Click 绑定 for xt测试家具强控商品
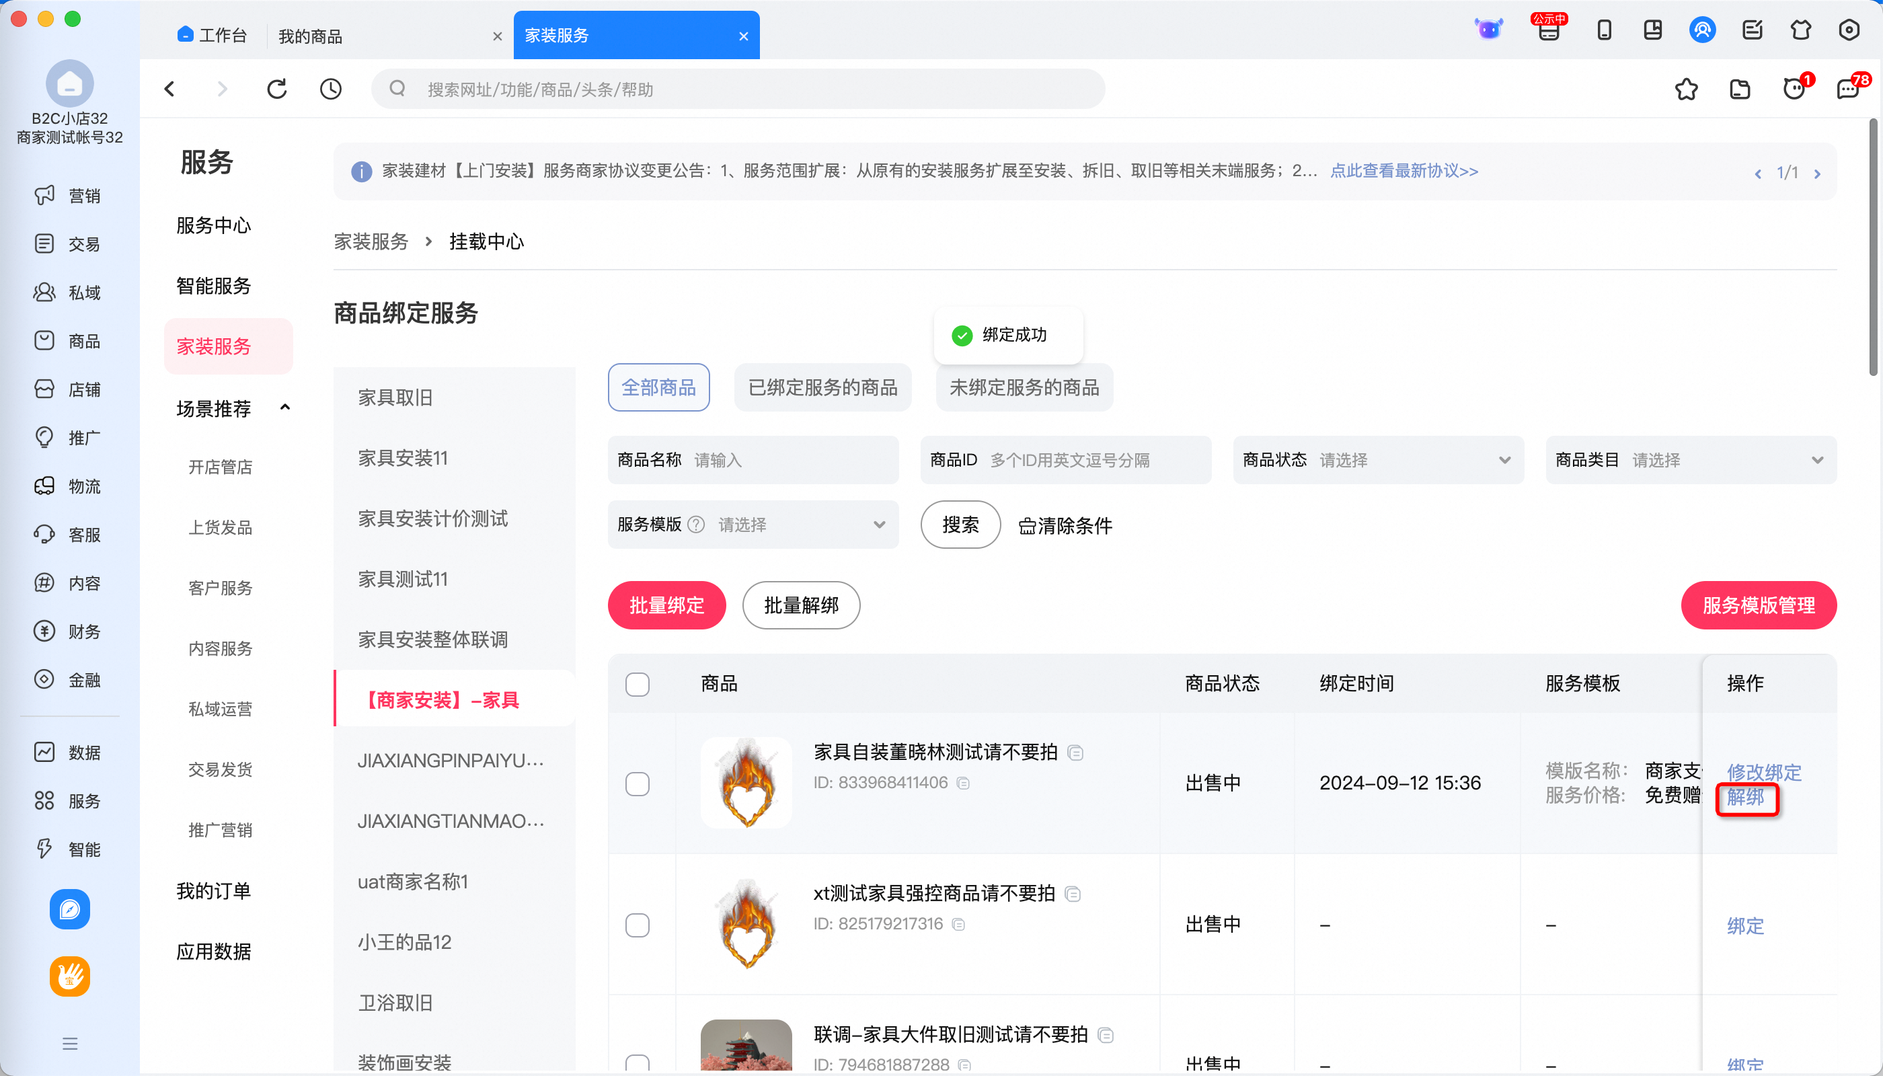1883x1076 pixels. [x=1746, y=925]
